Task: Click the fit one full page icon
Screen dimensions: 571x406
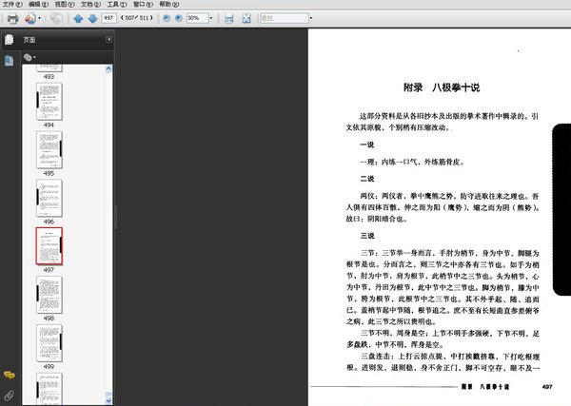Action: point(246,18)
